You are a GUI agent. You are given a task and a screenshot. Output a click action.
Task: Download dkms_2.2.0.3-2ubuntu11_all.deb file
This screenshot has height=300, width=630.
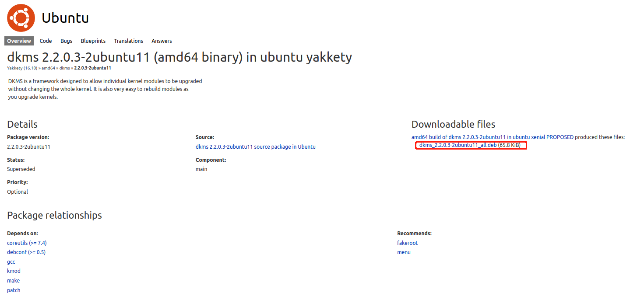coord(458,145)
